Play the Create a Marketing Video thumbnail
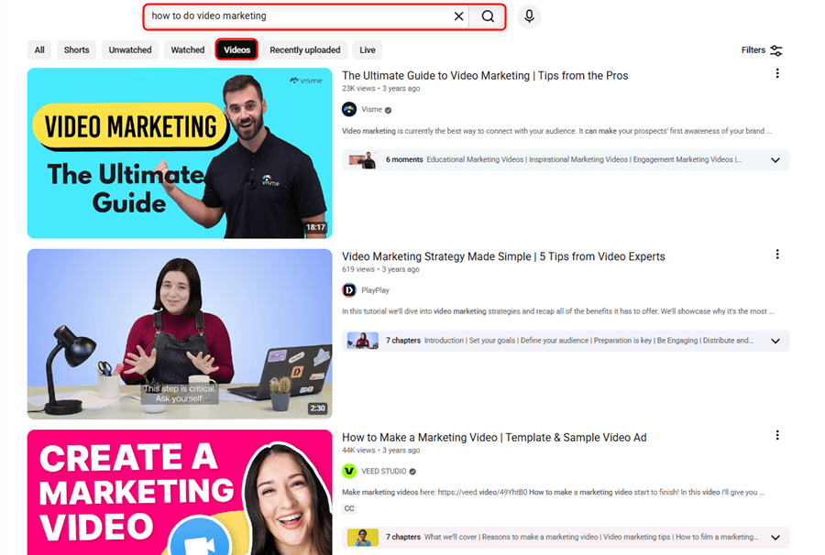The image size is (825, 555). (x=180, y=493)
